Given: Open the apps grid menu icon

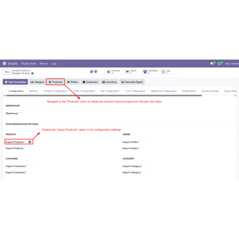Looking at the screenshot, I should [x=4, y=63].
